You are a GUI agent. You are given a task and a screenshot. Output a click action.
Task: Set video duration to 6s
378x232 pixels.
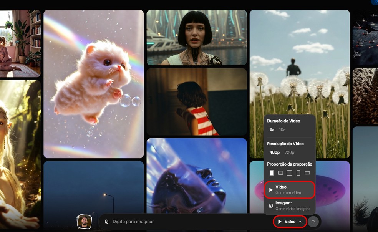(272, 129)
